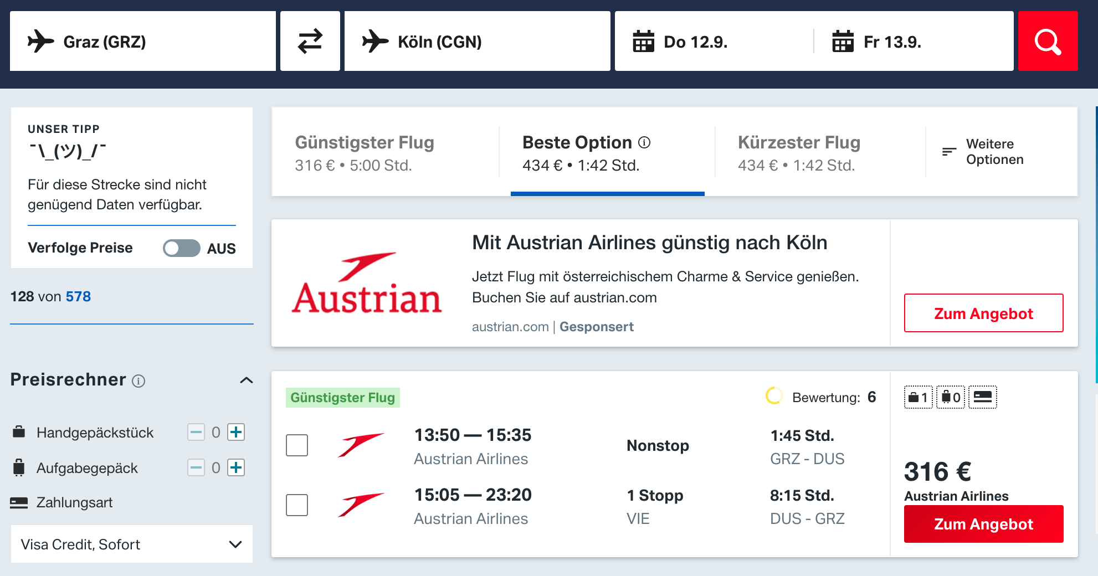The height and width of the screenshot is (576, 1098).
Task: Check the 13:50 — 15:35 outbound flight box
Action: pos(297,445)
